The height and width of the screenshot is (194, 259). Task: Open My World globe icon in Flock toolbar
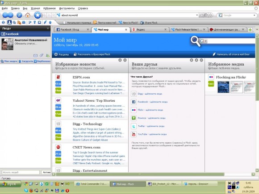4,22
